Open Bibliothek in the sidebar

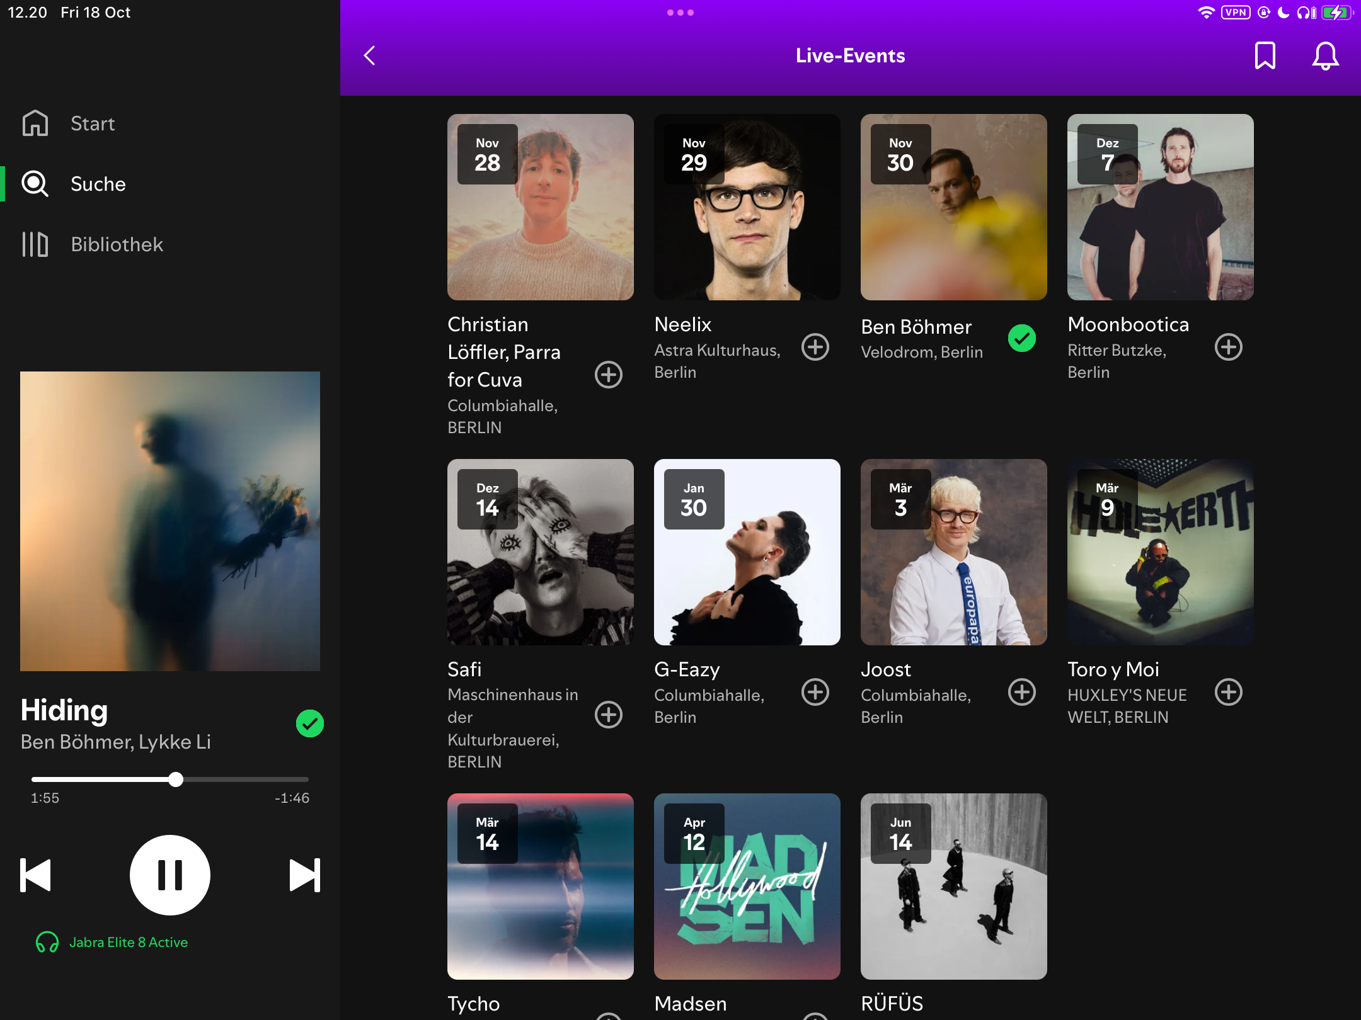[x=117, y=244]
